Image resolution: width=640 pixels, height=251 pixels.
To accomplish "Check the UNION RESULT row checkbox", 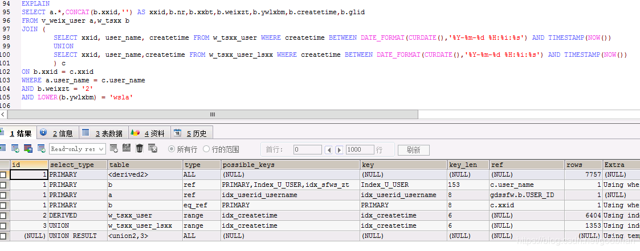I will (x=3, y=236).
